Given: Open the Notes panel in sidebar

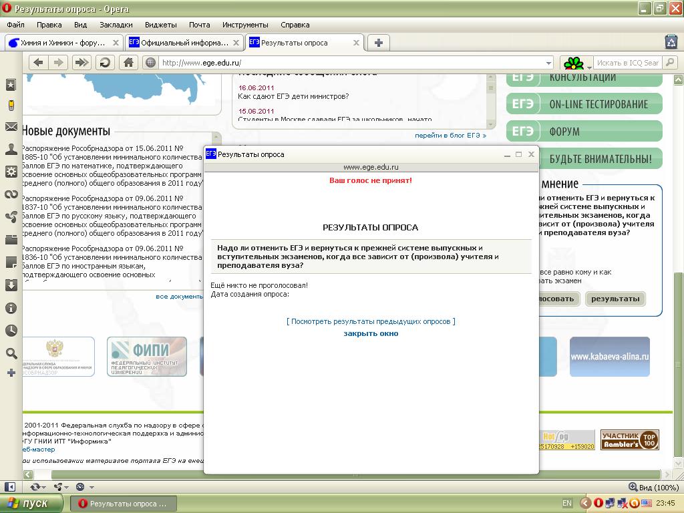Looking at the screenshot, I should (x=11, y=263).
